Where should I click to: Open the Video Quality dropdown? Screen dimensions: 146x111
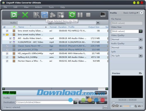141,39
